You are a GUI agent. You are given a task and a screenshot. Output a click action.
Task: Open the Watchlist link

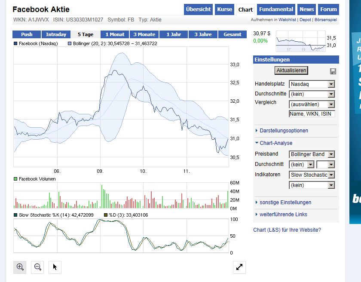pos(288,20)
